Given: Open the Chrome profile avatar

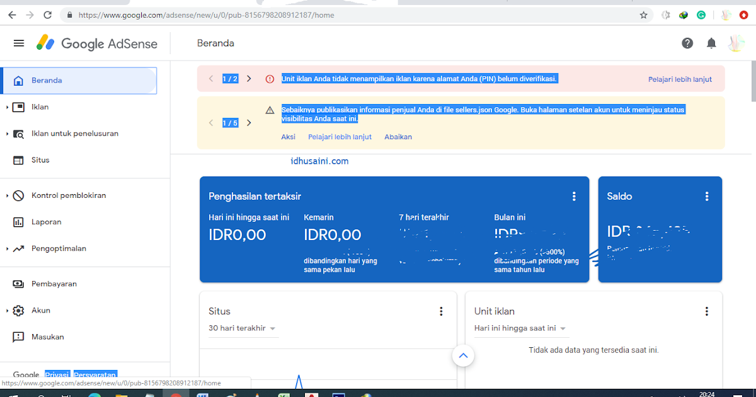Looking at the screenshot, I should (726, 14).
